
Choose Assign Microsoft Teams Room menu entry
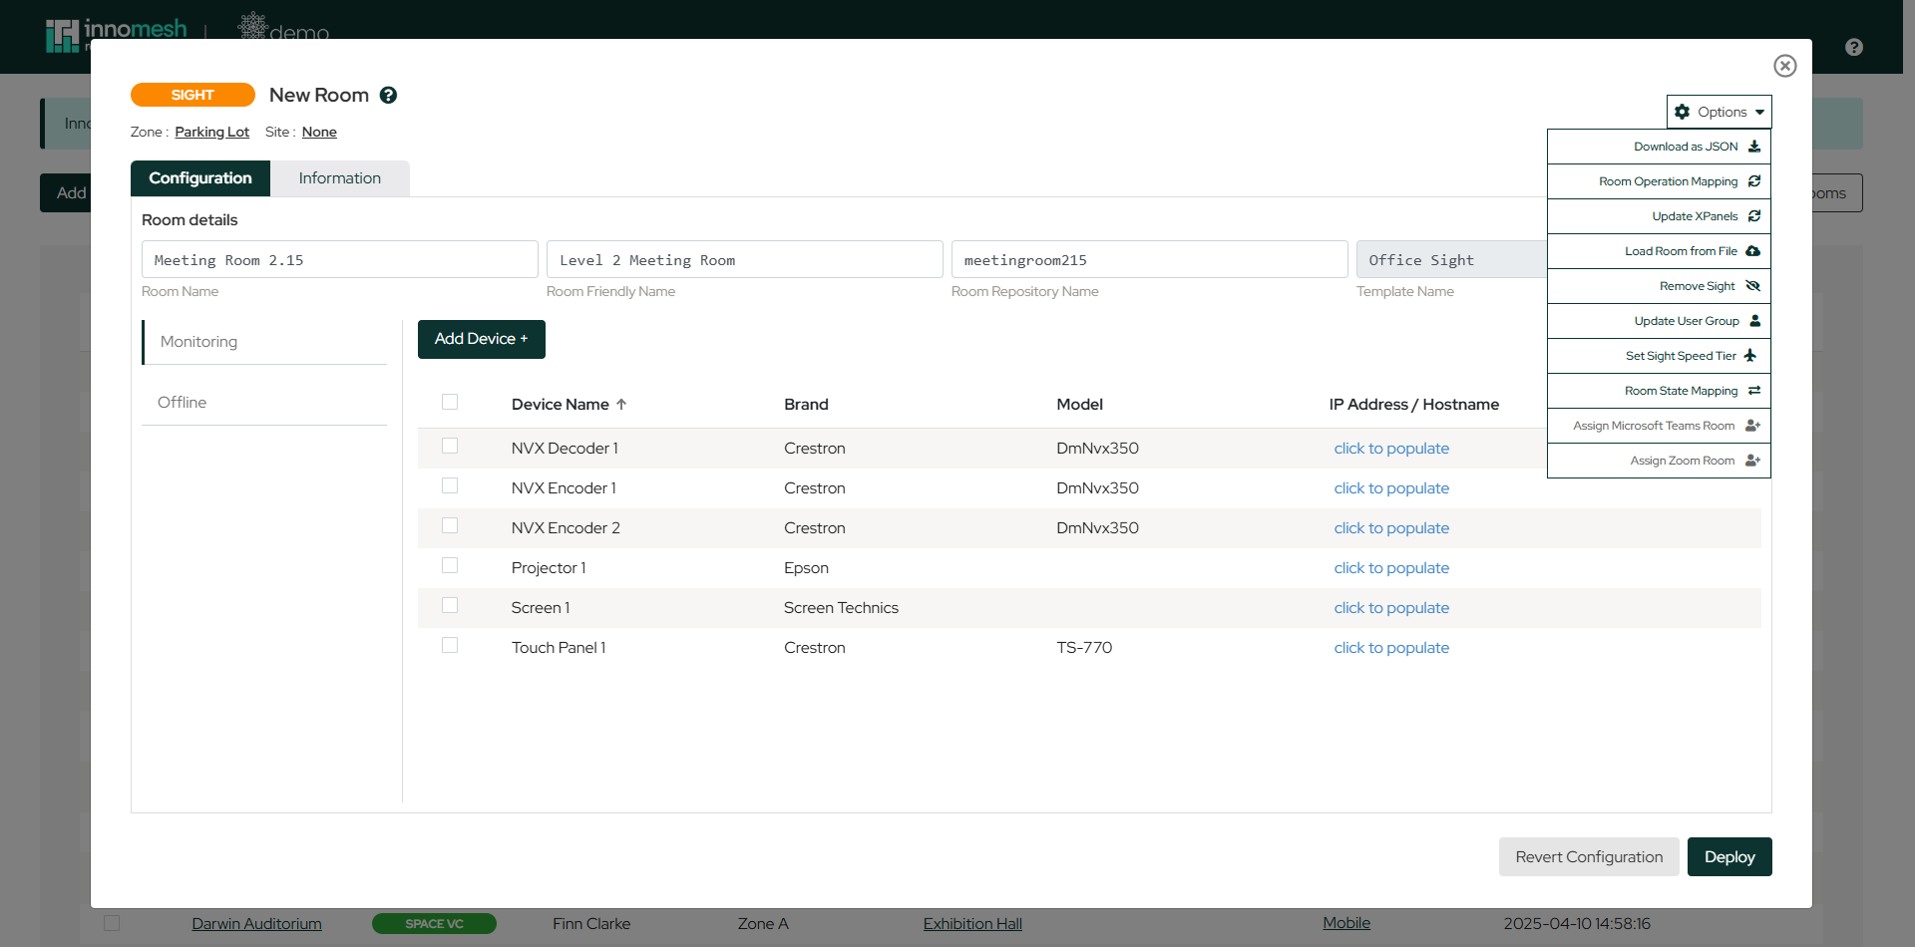pos(1659,426)
